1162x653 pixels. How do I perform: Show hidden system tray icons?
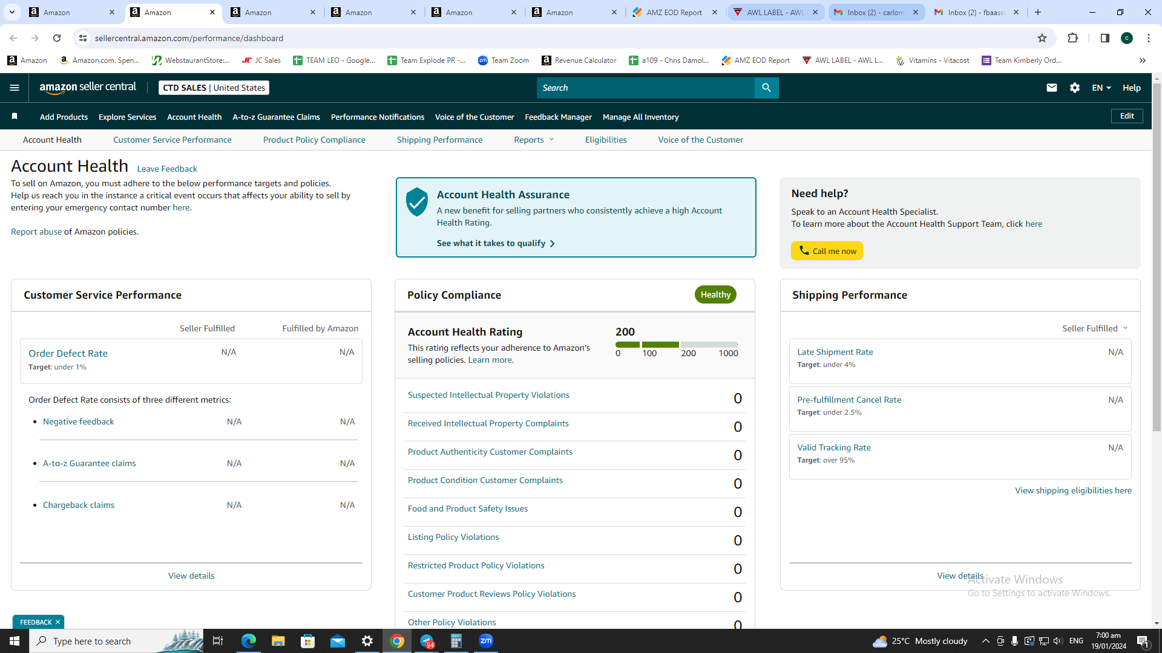985,641
